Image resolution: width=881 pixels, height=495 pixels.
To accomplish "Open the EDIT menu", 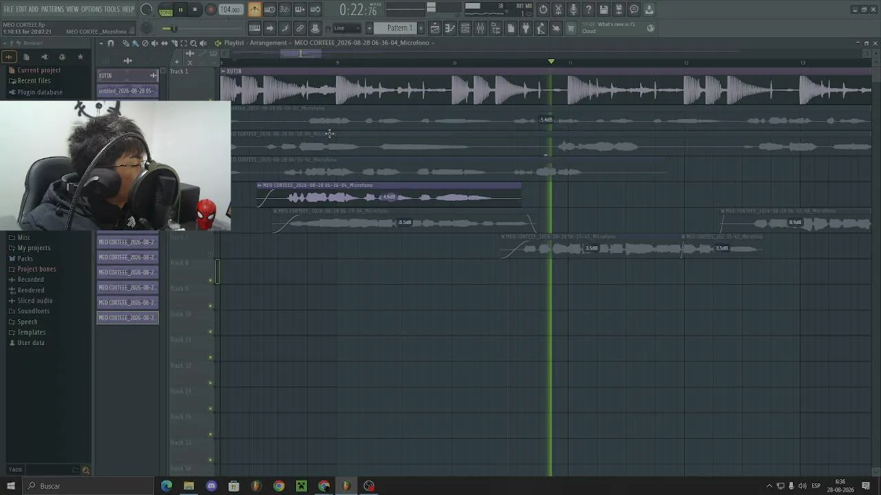I will pyautogui.click(x=21, y=10).
